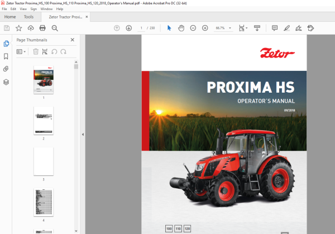Open the Layers side panel
The image size is (335, 234).
6,82
